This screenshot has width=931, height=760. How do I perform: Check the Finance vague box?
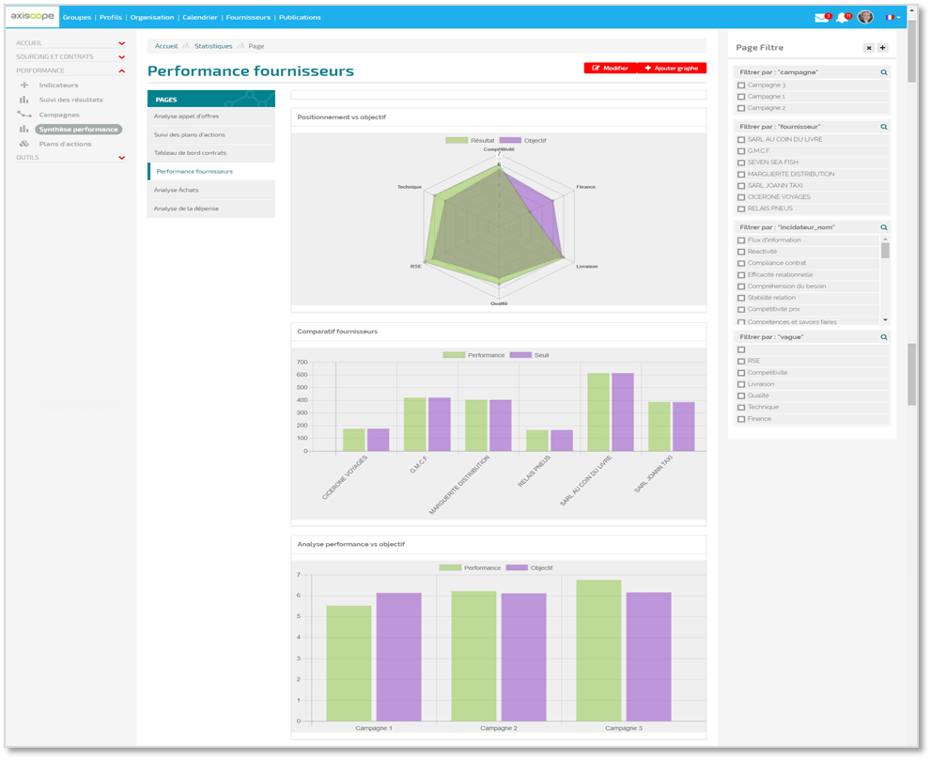click(x=741, y=419)
